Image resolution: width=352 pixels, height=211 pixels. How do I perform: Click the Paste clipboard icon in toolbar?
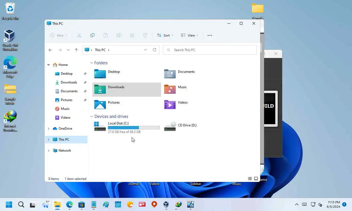point(106,35)
